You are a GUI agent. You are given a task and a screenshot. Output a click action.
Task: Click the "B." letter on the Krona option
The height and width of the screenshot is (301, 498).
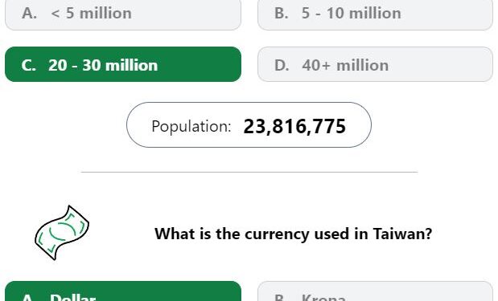279,297
